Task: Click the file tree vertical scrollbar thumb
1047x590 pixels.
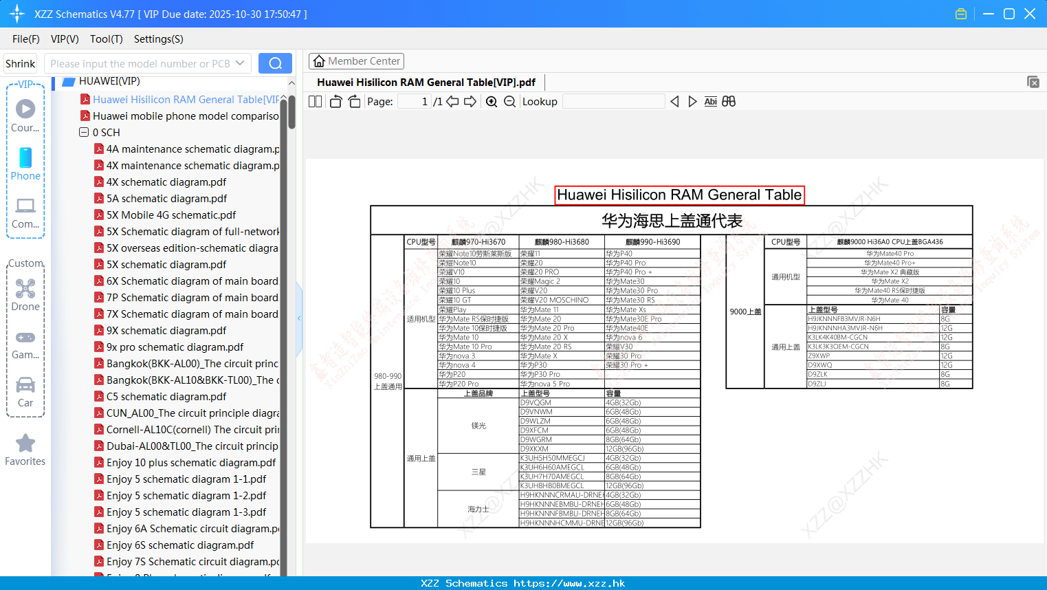Action: (x=291, y=112)
